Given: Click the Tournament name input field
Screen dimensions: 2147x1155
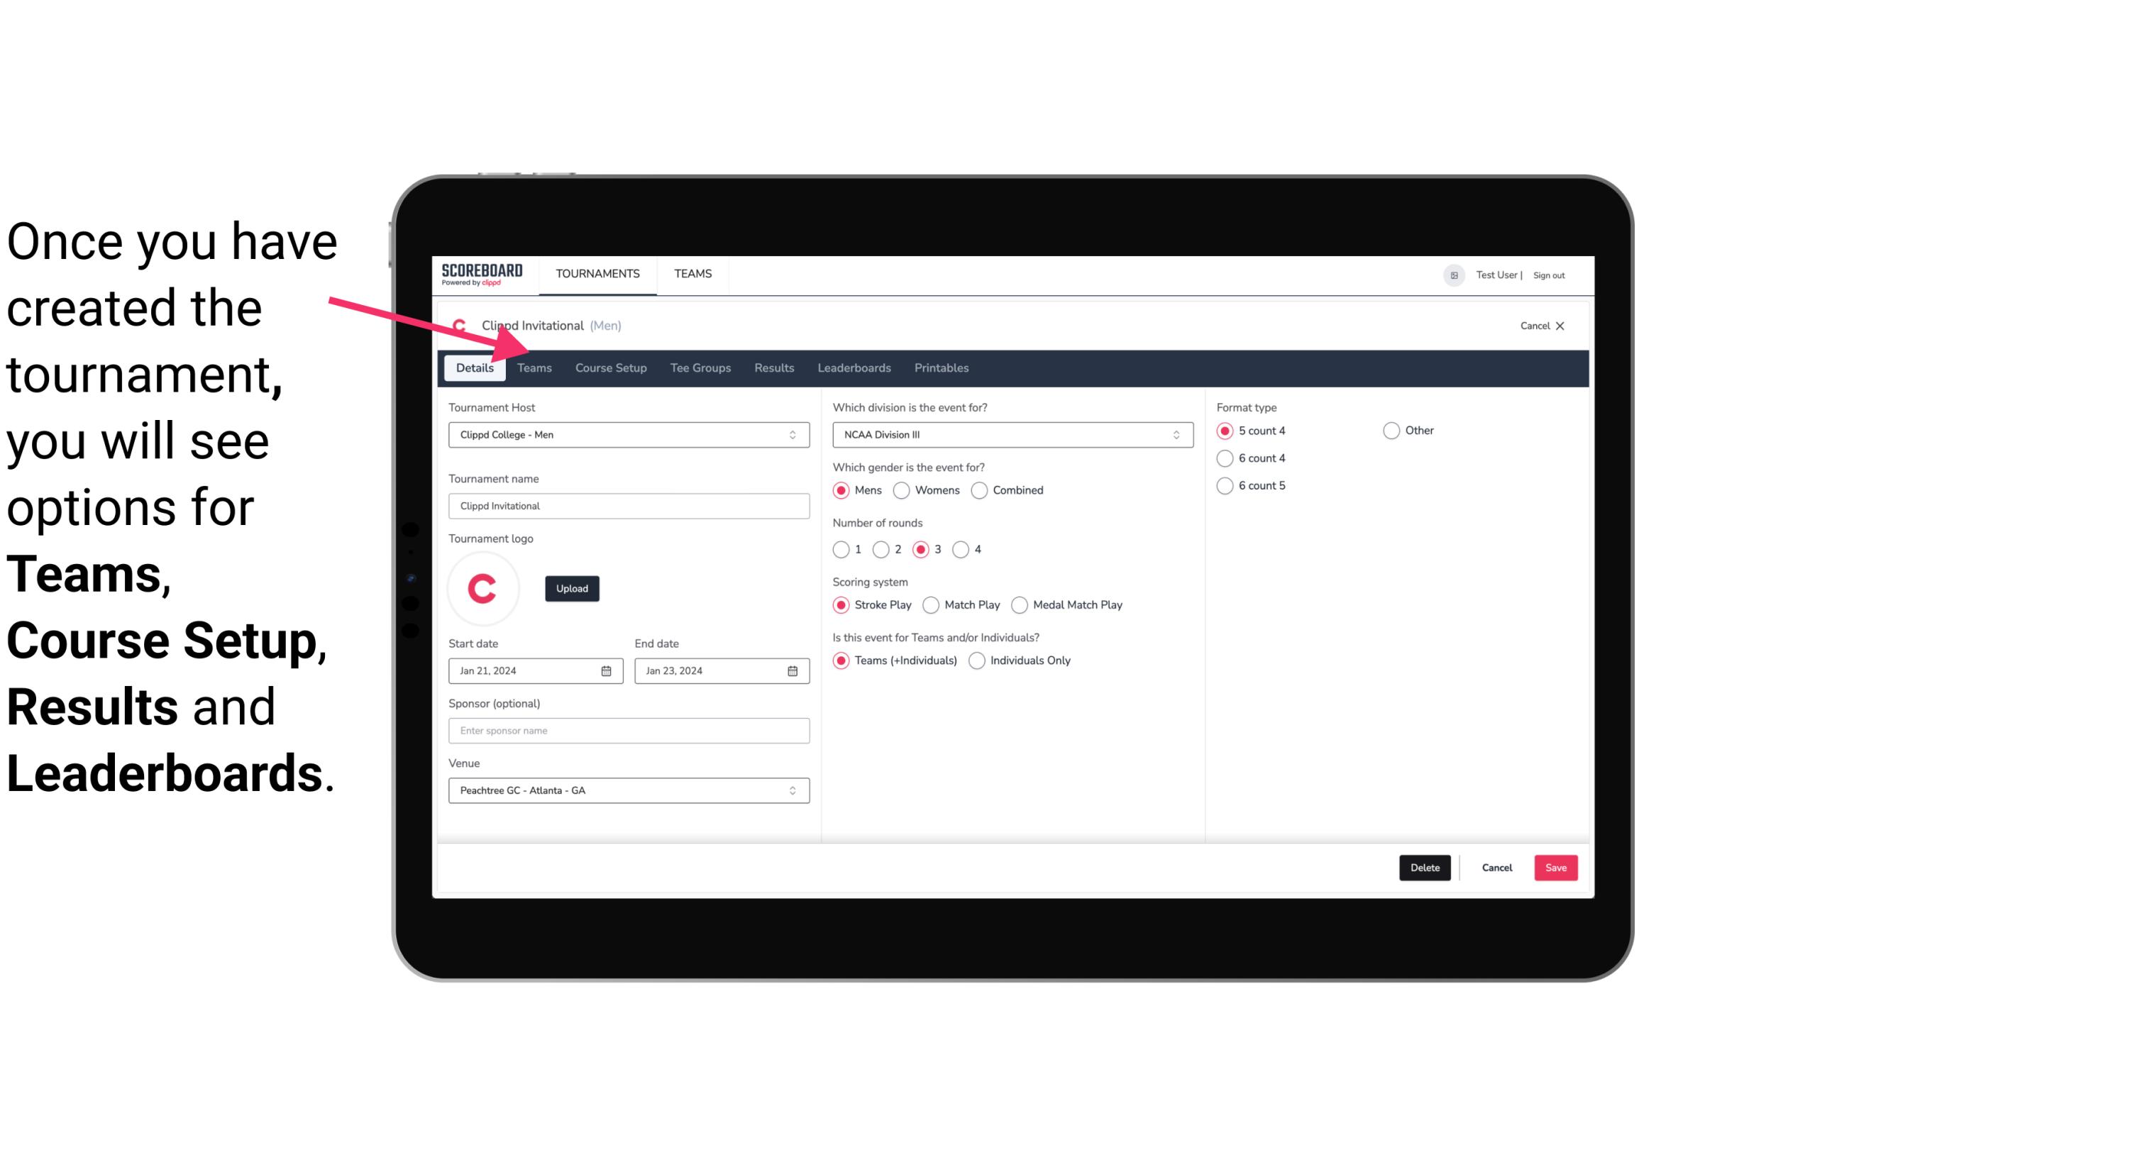Looking at the screenshot, I should point(627,505).
